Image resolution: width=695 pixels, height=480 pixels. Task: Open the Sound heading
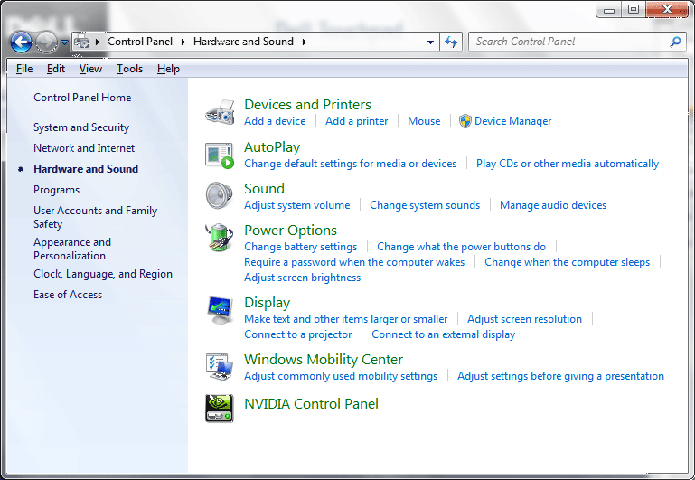click(x=264, y=188)
